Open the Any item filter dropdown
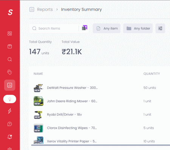Screen dimensions: 170x150 click(x=107, y=28)
